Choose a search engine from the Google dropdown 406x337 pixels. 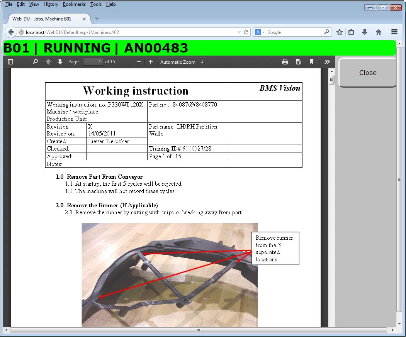[260, 32]
